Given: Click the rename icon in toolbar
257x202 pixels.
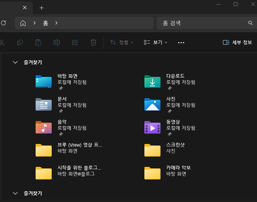Looking at the screenshot, I should [57, 42].
